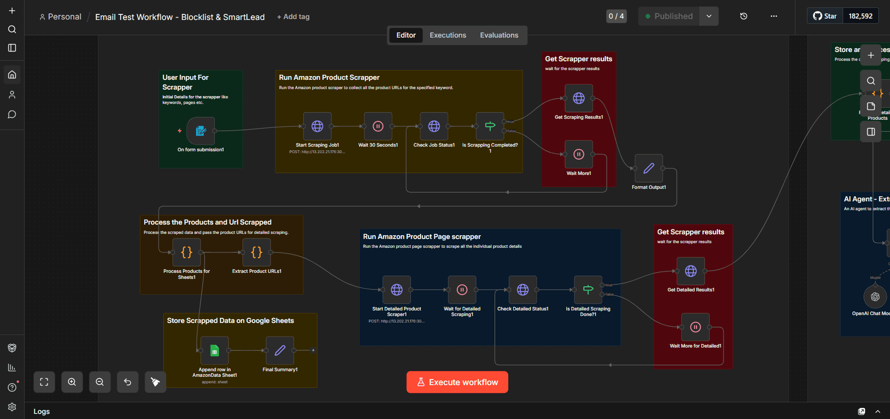The width and height of the screenshot is (890, 419).
Task: Undo the last canvas change
Action: coord(128,382)
